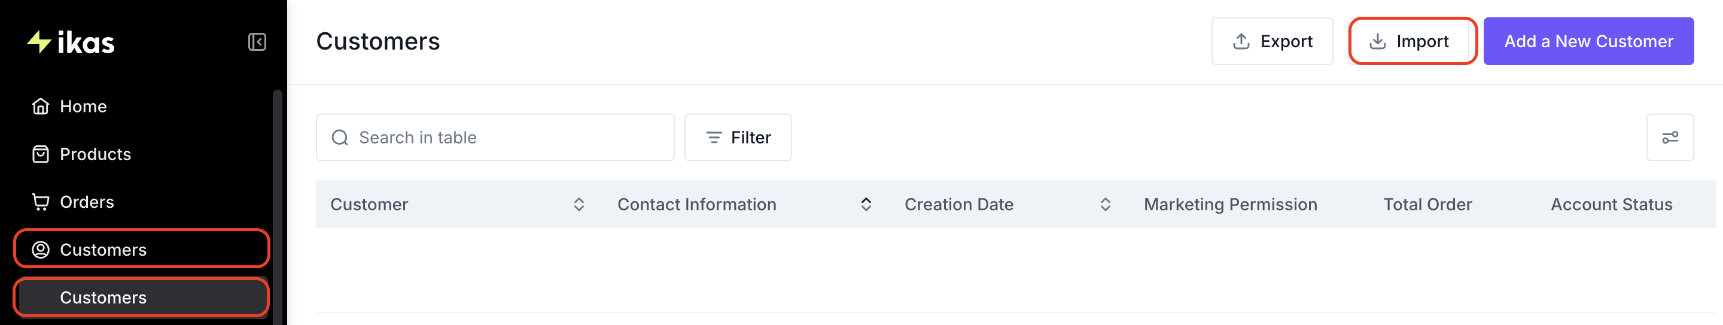Viewport: 1723px width, 325px height.
Task: Click the Products bag icon
Action: [x=41, y=154]
